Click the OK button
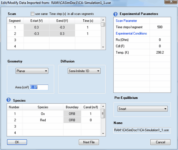 [x=17, y=142]
